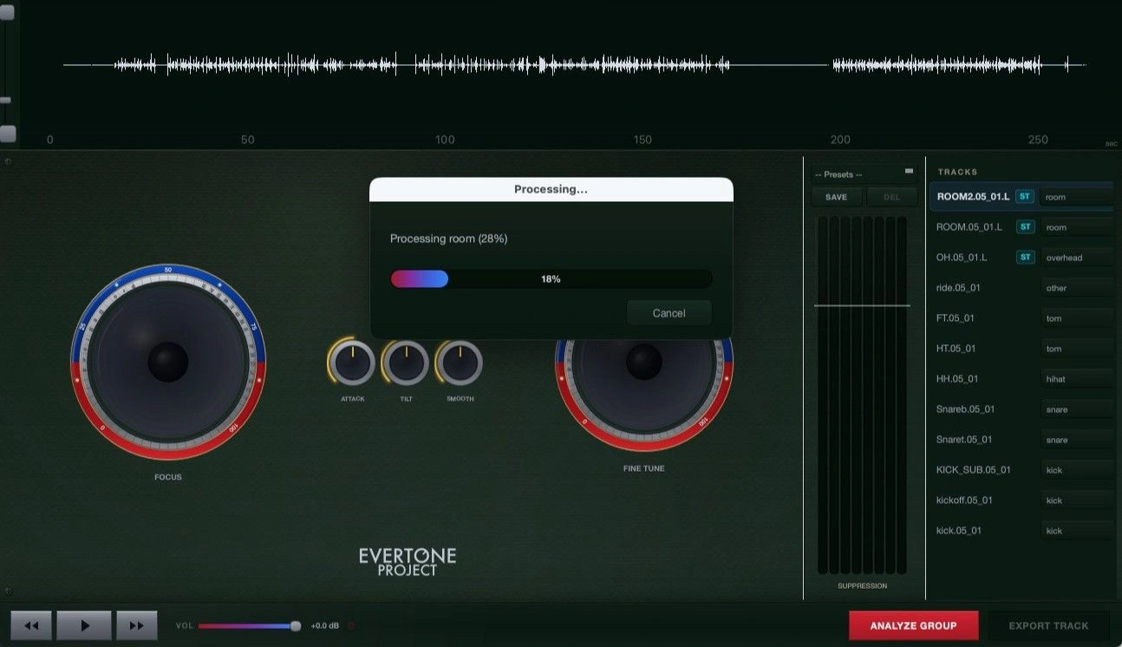Open the kick type dropdown for kickoff.05_01
Viewport: 1122px width, 647px height.
pos(1077,500)
